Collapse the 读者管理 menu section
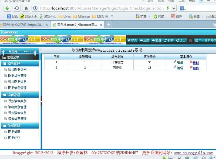This screenshot has height=159, width=216. point(20,95)
